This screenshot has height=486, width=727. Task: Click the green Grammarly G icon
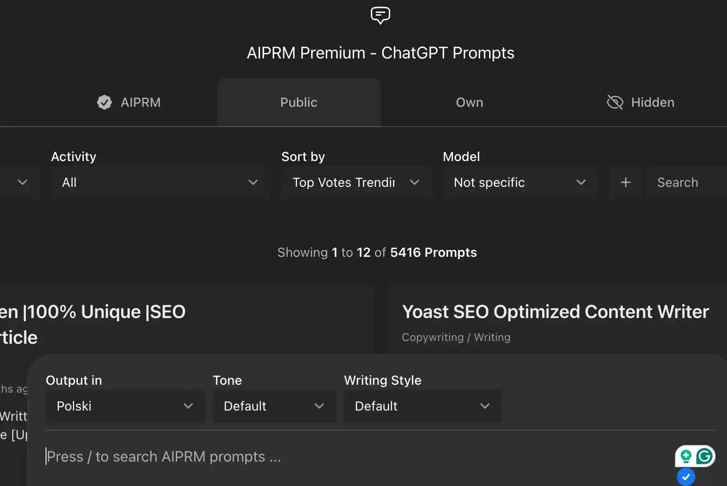click(704, 456)
